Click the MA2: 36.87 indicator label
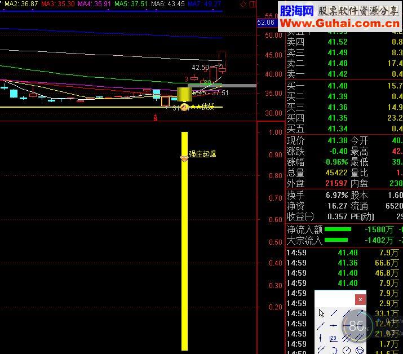Screen dimensions: 403x354 (x=21, y=4)
